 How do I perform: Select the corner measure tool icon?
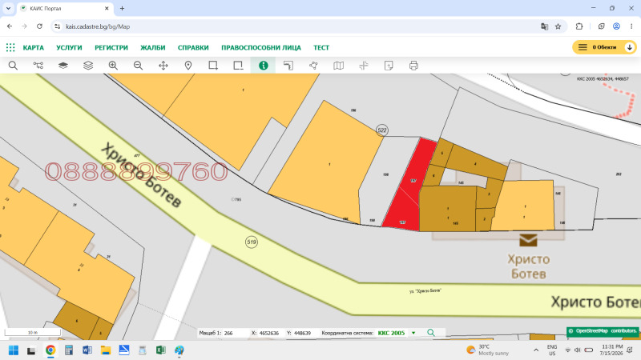[288, 66]
